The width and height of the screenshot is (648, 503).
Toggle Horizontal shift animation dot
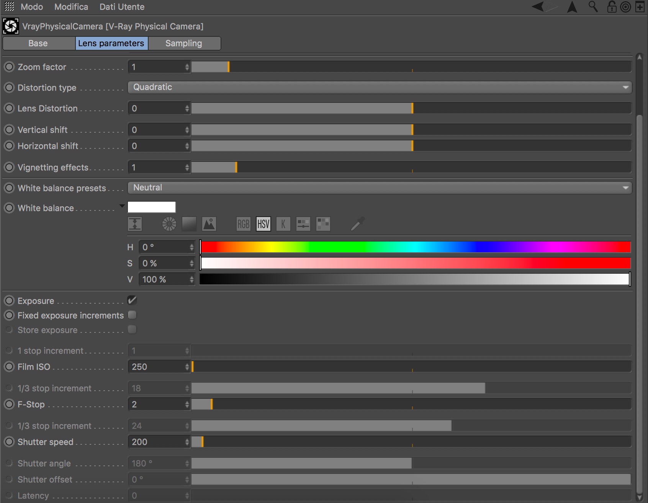pos(9,146)
